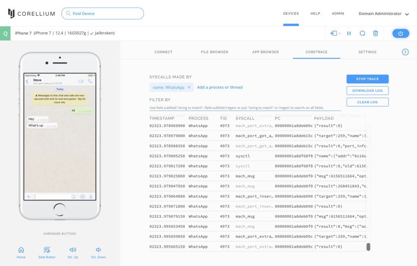This screenshot has width=417, height=266.
Task: Show more tabs with the right arrow
Action: (x=405, y=52)
